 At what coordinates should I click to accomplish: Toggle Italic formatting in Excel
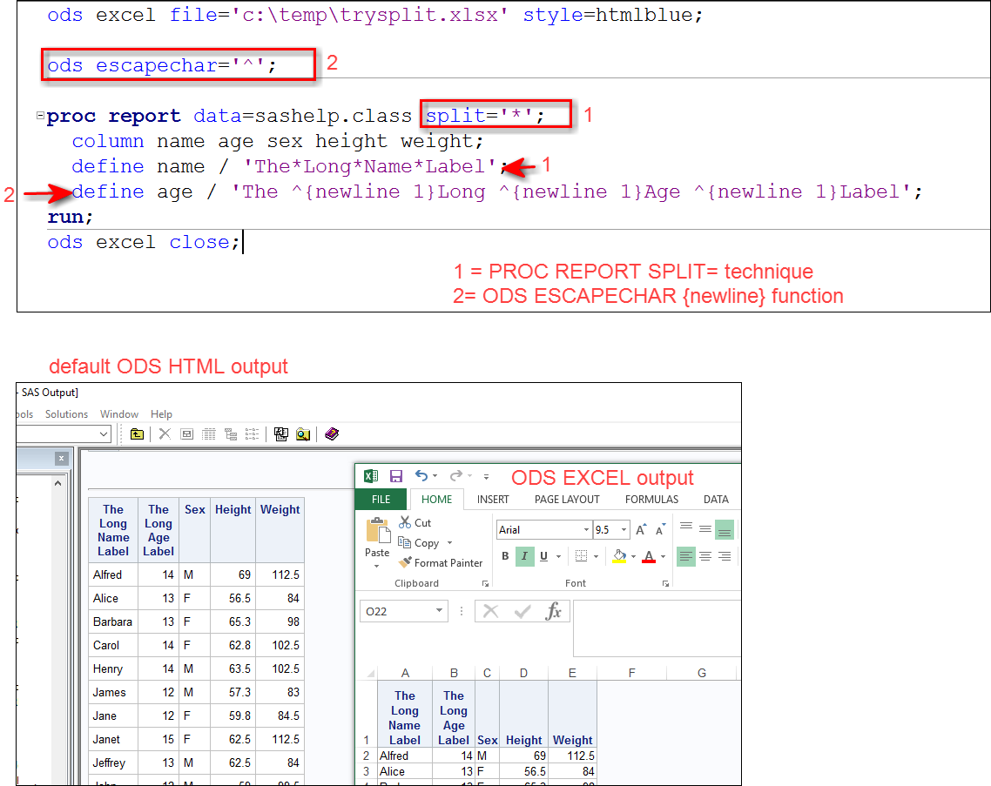tap(524, 556)
